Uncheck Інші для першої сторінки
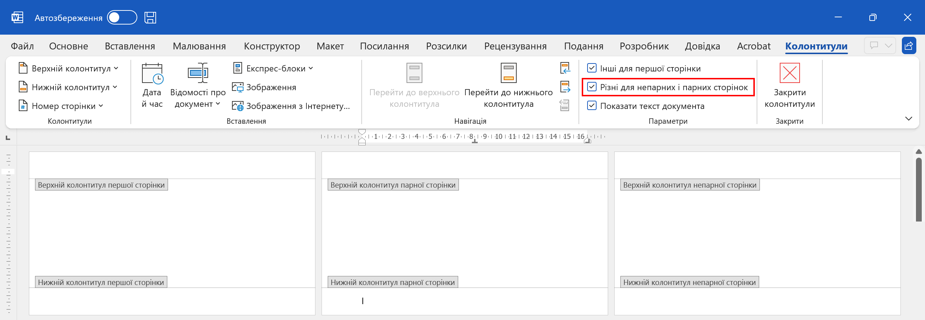This screenshot has height=320, width=925. (x=592, y=68)
